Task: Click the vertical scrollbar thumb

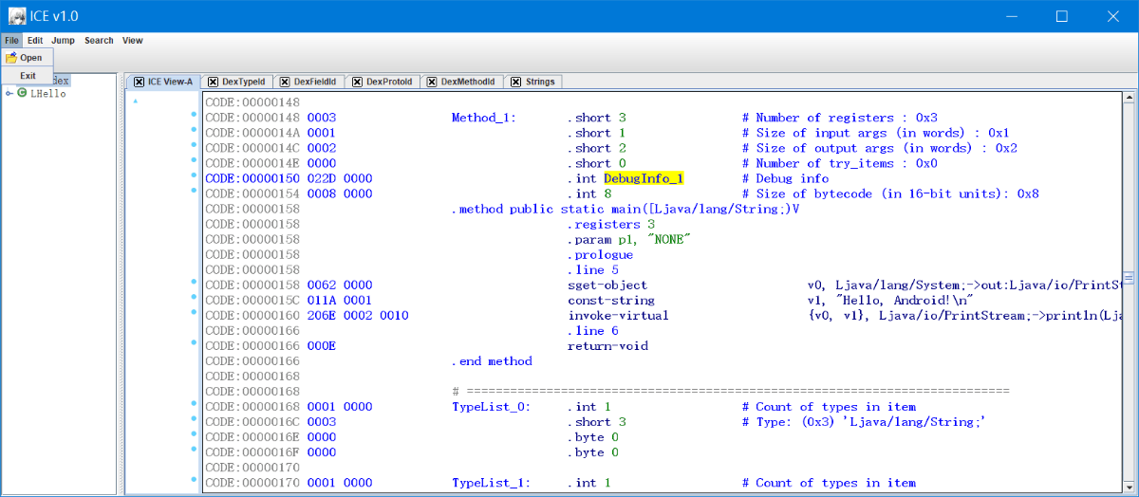Action: click(1129, 278)
